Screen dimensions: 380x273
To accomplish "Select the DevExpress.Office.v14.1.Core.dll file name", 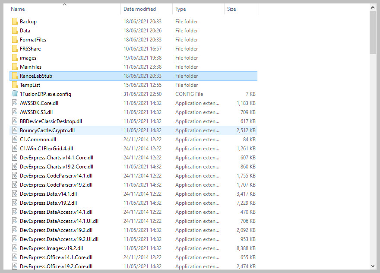I will point(56,257).
